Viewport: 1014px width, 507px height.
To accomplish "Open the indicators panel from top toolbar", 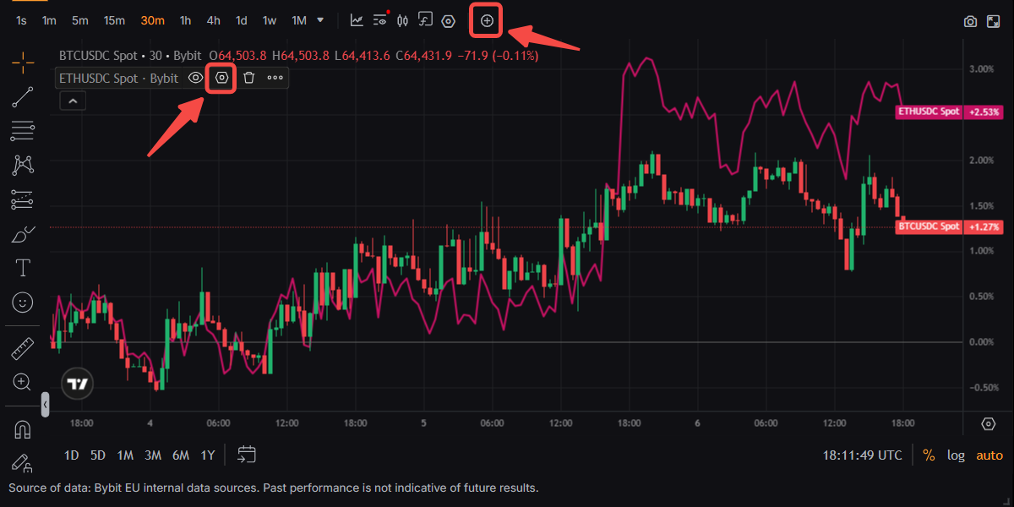I will tap(357, 20).
